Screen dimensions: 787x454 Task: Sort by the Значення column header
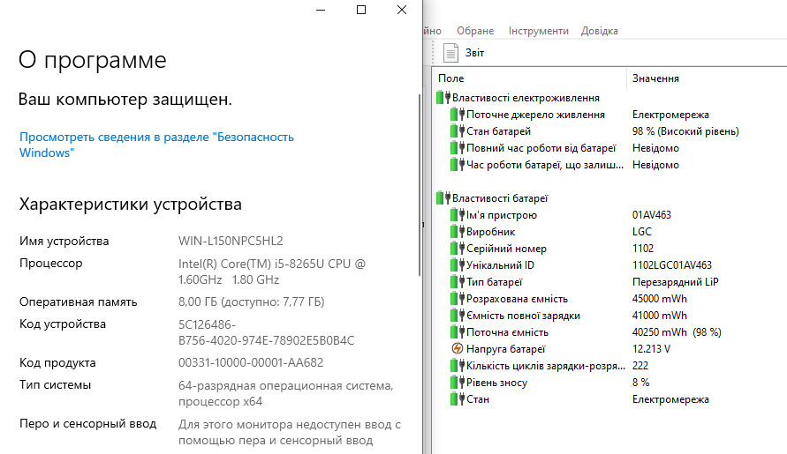tap(655, 78)
